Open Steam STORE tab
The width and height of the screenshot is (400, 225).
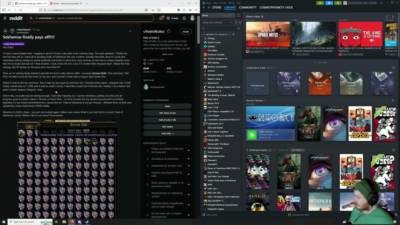pos(217,7)
